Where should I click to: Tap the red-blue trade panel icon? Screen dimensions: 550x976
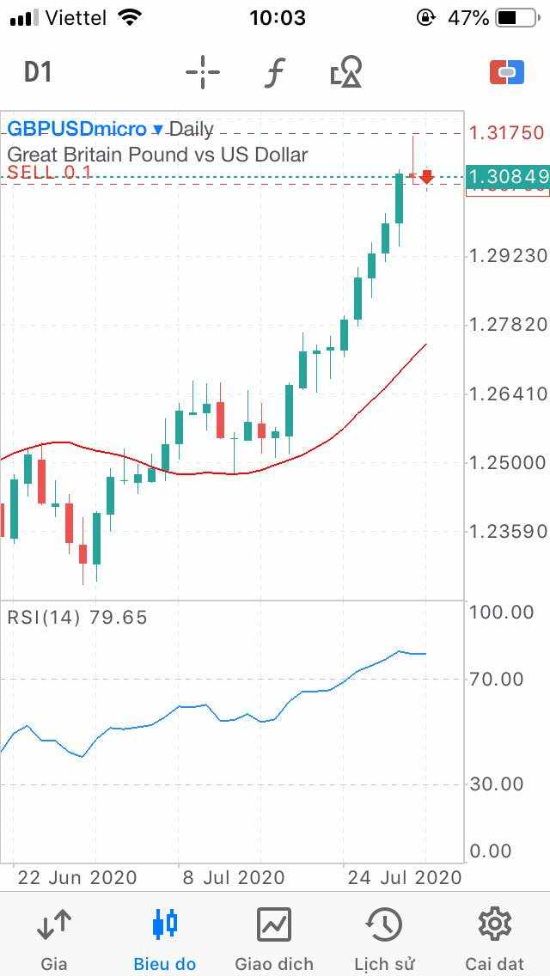click(x=507, y=72)
